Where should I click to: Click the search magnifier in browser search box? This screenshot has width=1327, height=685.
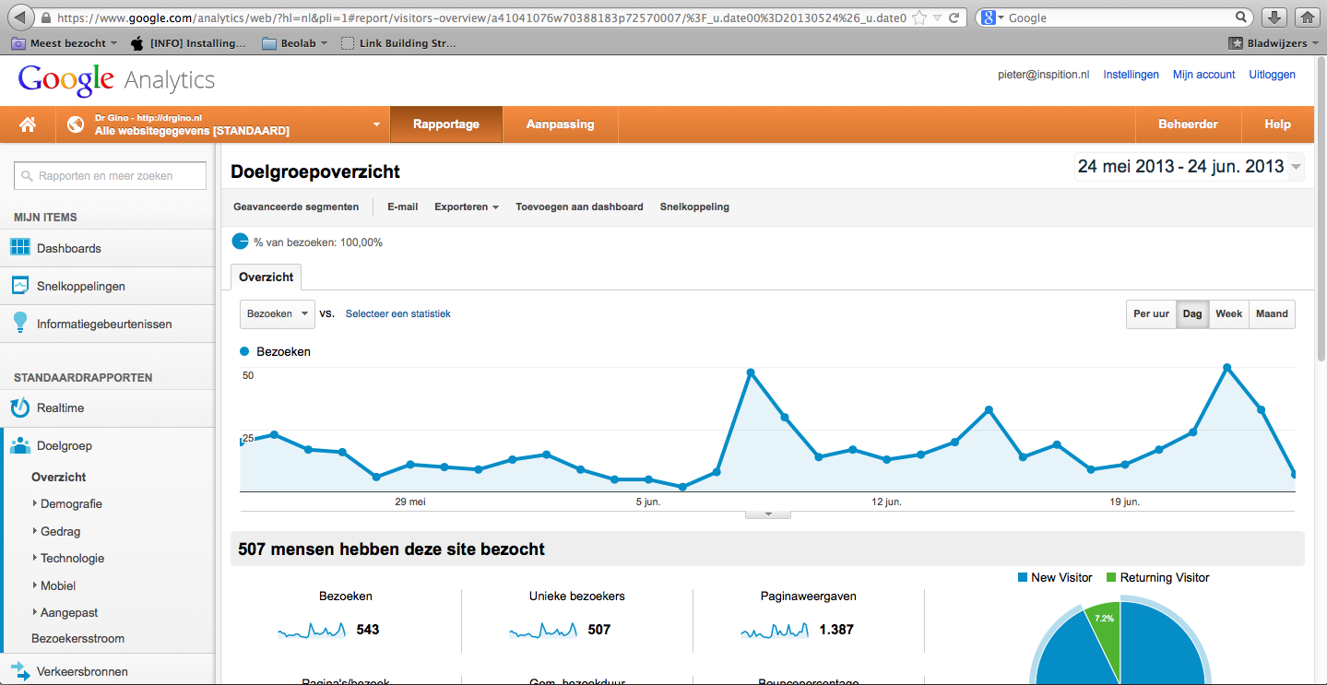click(1242, 18)
